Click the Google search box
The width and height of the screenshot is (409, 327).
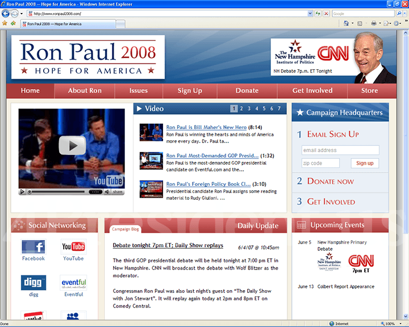point(363,14)
